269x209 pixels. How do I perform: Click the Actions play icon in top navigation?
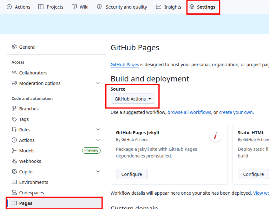point(9,7)
